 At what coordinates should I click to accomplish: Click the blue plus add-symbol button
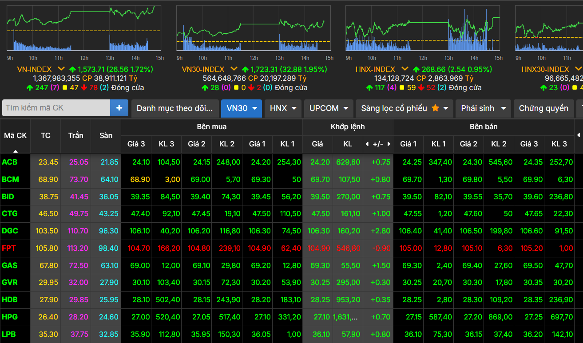click(x=119, y=108)
